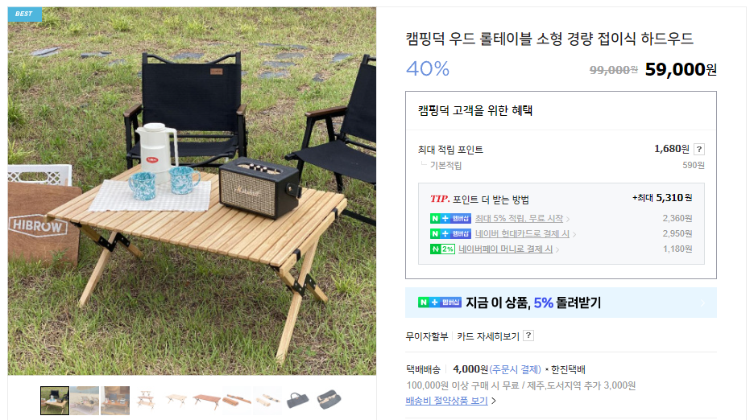
Task: Click the N+ 멤버십 icon in 5% 돌려받기 banner
Action: pos(440,303)
